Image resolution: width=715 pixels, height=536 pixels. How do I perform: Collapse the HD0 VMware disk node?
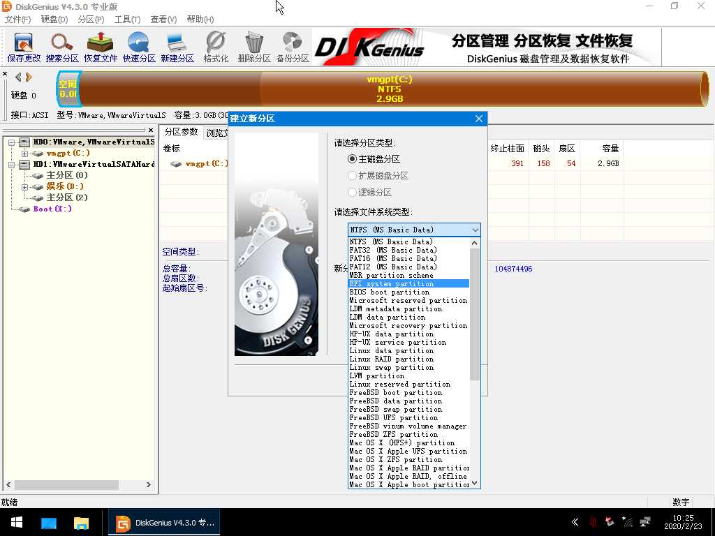click(11, 142)
